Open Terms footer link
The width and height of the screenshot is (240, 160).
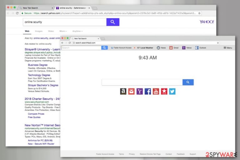[121, 154]
